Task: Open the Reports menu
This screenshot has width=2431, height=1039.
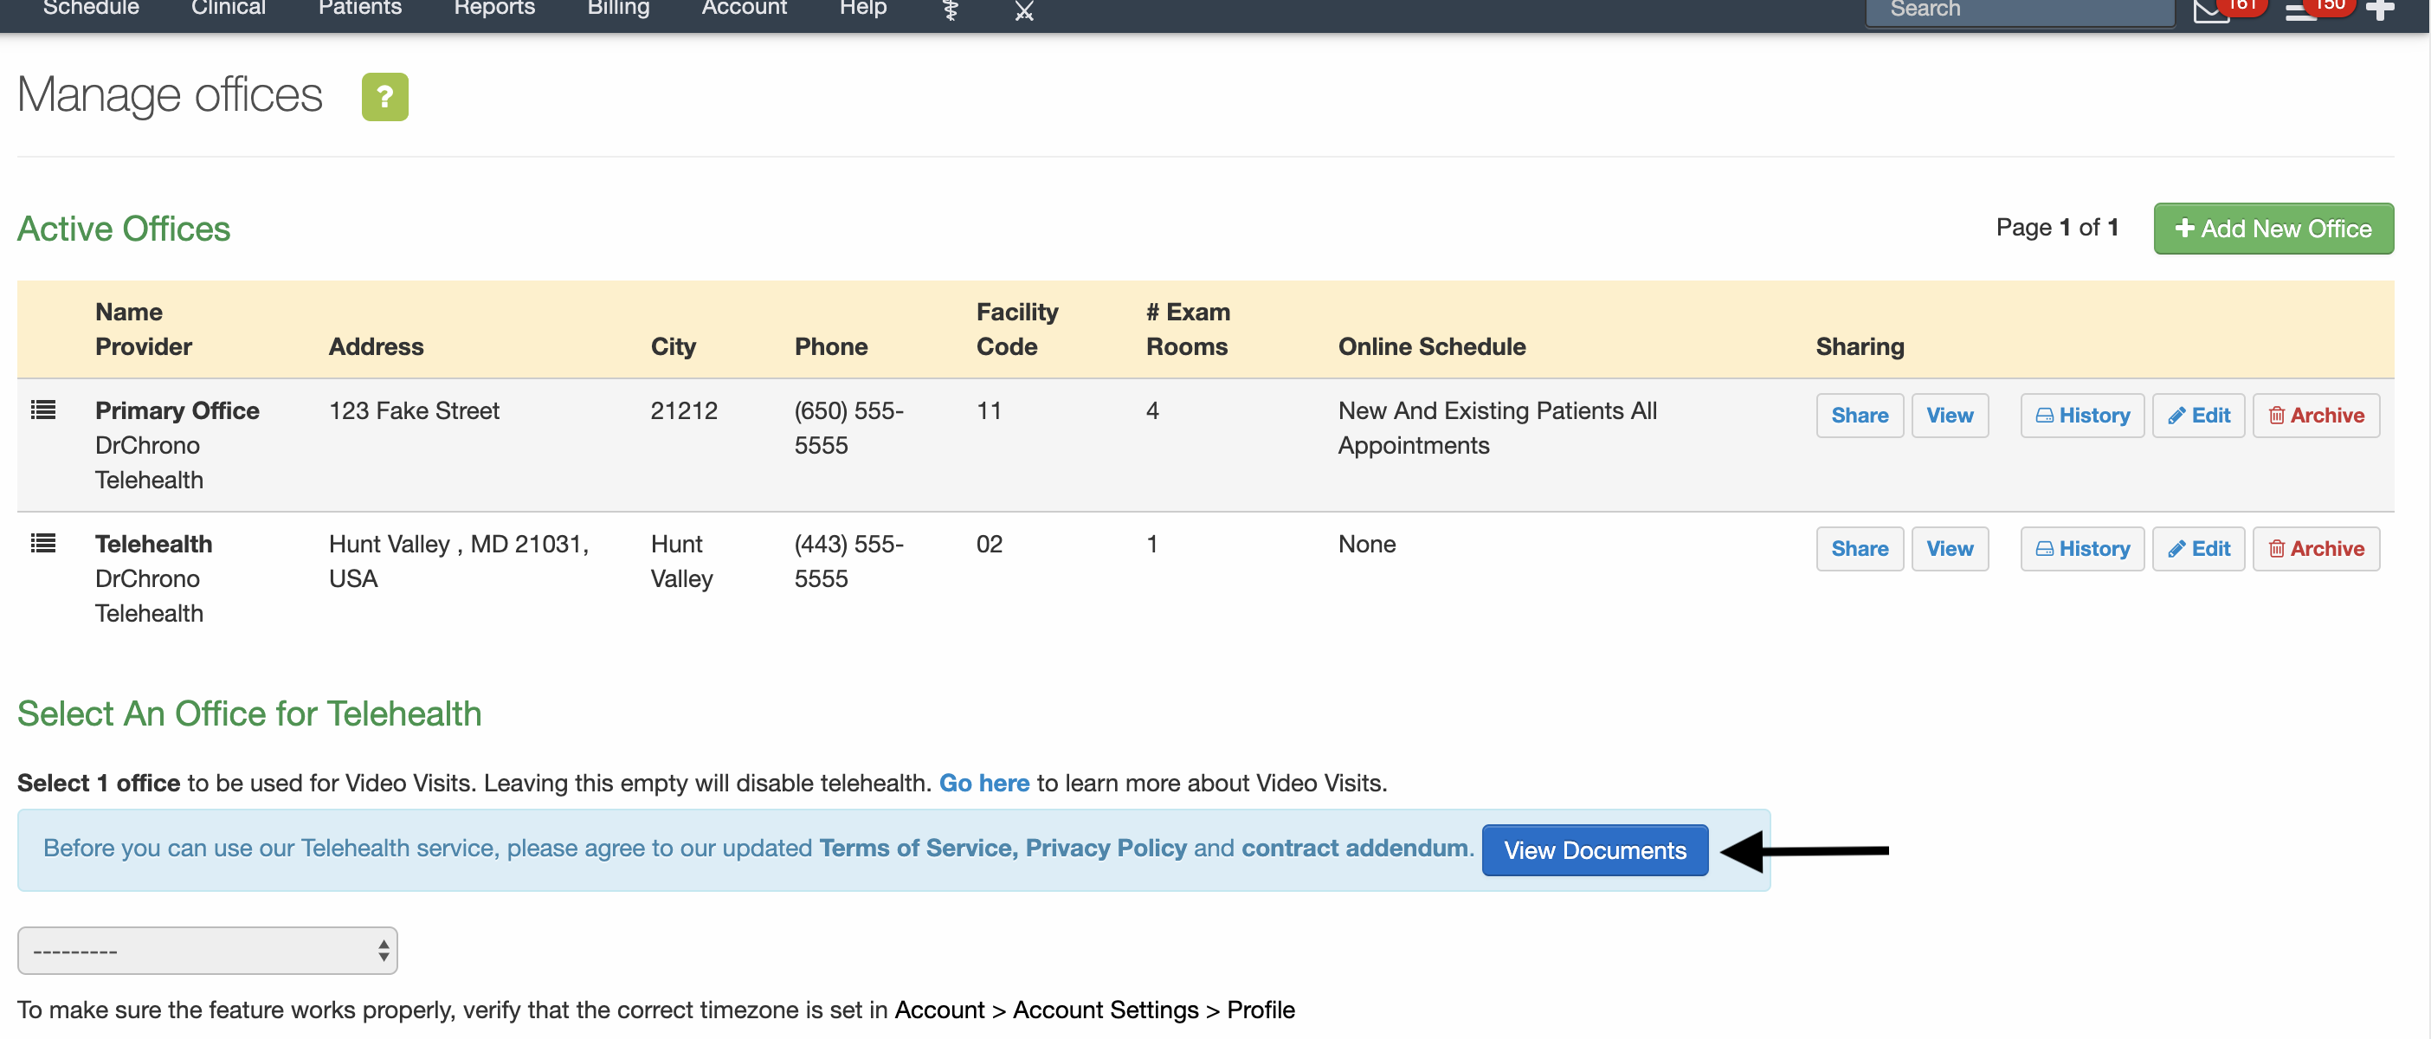Action: 494,9
